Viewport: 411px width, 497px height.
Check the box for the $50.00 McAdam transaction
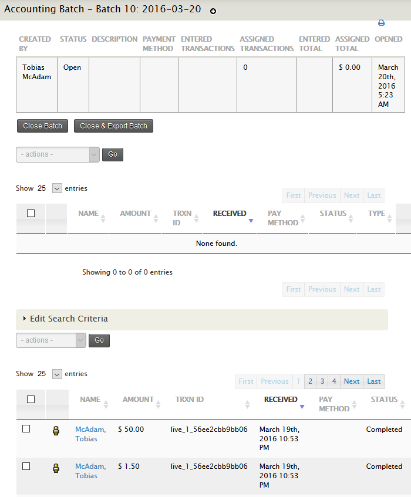coord(26,429)
